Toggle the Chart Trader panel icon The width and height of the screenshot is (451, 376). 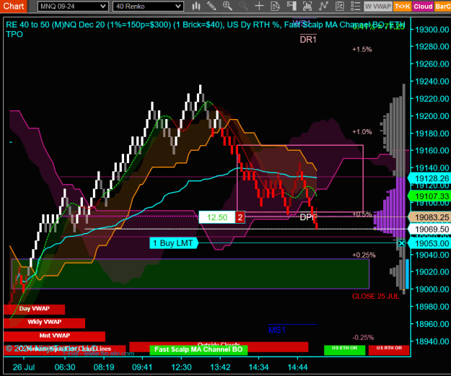point(292,6)
